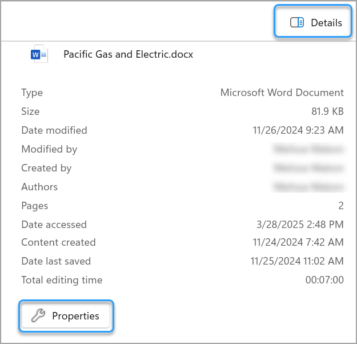Click the Date last saved 11/25/2024 value
This screenshot has height=344, width=357.
297,262
